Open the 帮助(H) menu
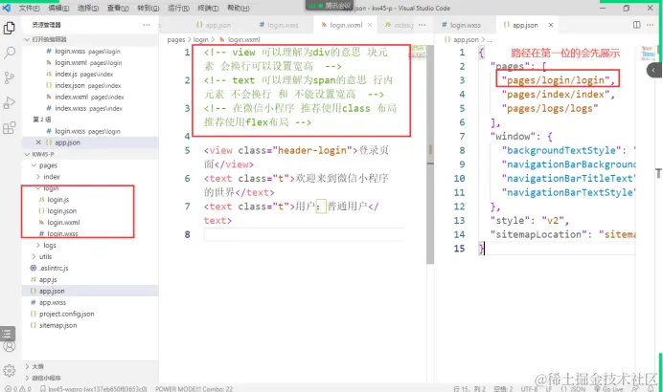 tap(238, 8)
